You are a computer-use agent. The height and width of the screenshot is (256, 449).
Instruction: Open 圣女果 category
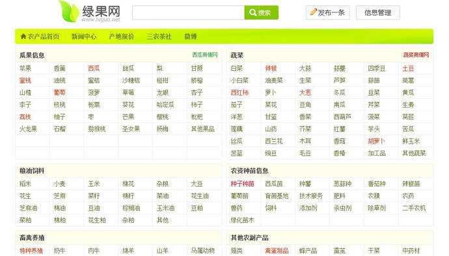tap(131, 129)
